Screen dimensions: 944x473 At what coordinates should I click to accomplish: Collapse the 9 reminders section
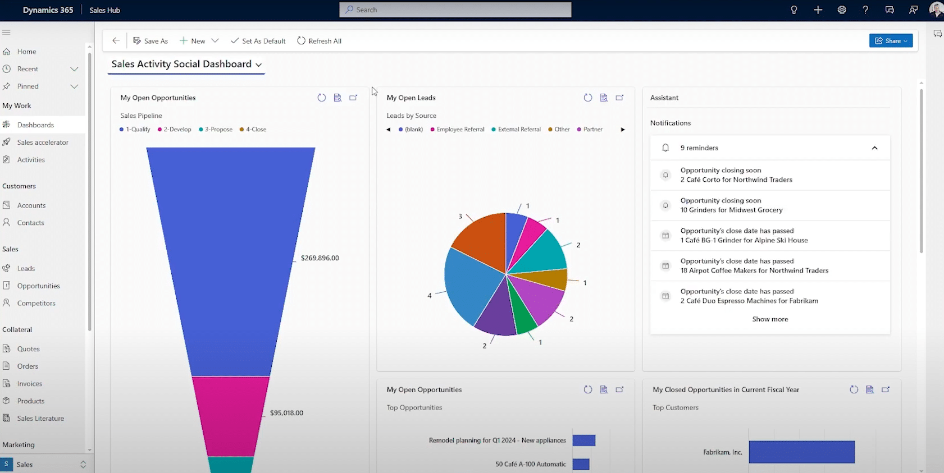(x=874, y=148)
